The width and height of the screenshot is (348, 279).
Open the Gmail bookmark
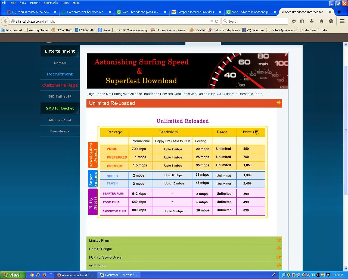[104, 30]
